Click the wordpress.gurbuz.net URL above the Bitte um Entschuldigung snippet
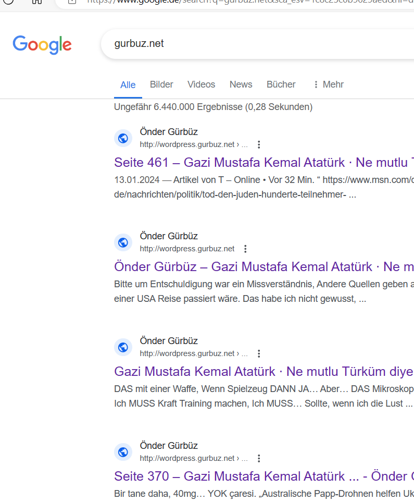The image size is (414, 501). tap(187, 249)
